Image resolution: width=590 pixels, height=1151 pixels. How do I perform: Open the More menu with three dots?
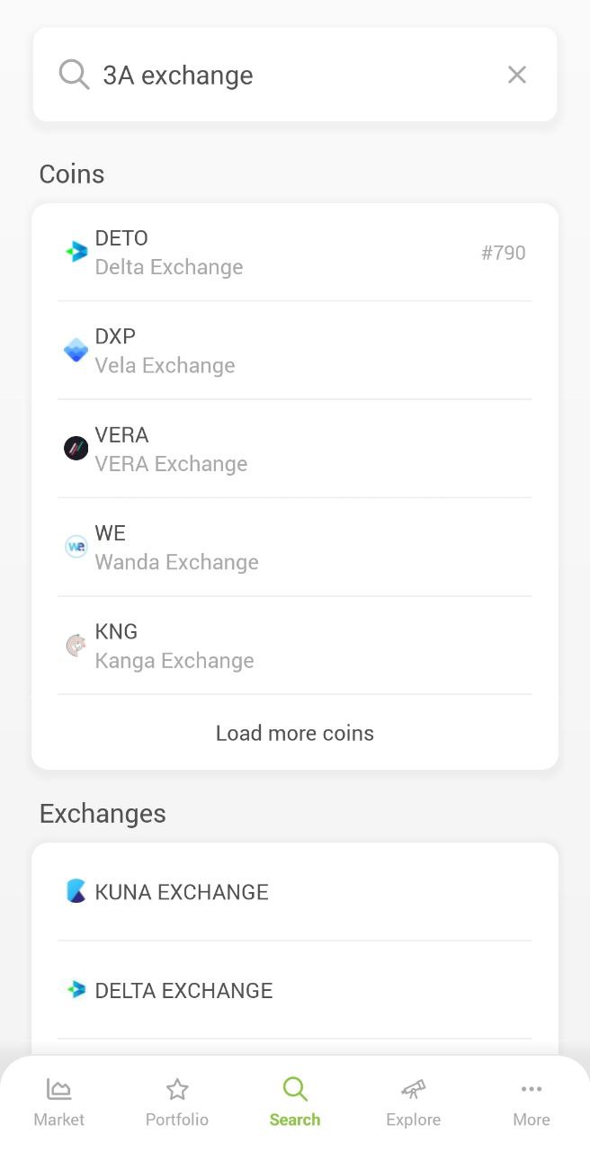(532, 1090)
